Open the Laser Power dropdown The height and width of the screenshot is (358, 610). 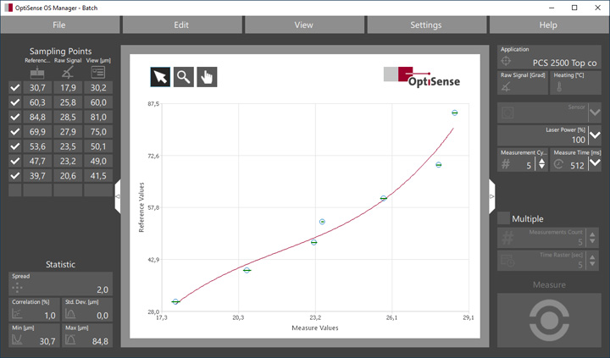pos(595,135)
